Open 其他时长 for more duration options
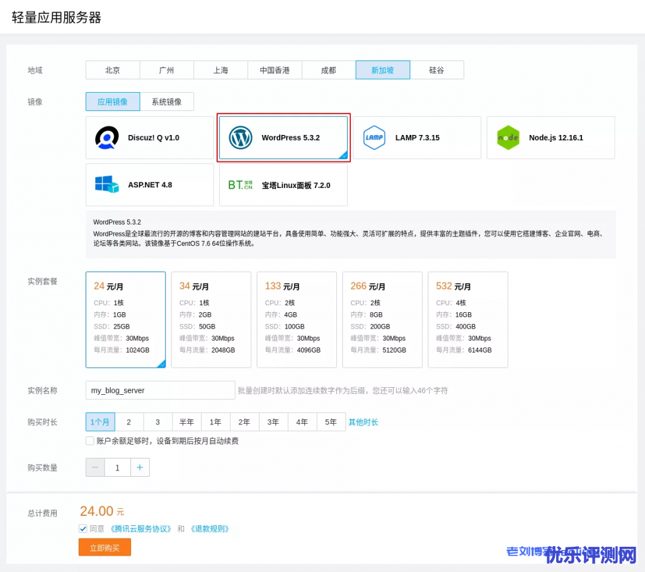Image resolution: width=645 pixels, height=572 pixels. (363, 422)
